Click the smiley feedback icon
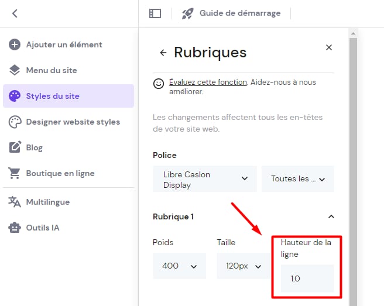 (159, 84)
